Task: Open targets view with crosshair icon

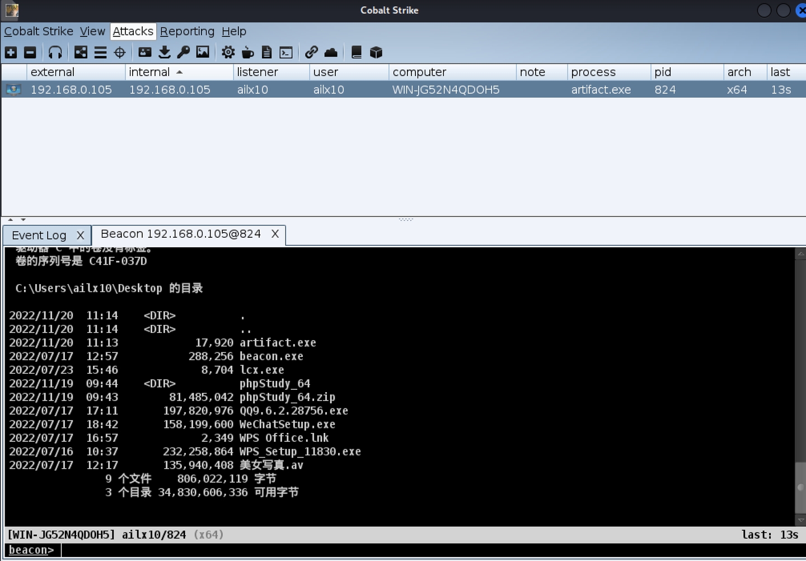Action: [119, 52]
